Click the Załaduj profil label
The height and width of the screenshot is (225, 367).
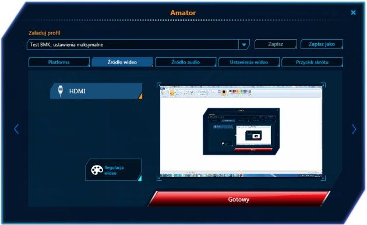coord(44,33)
